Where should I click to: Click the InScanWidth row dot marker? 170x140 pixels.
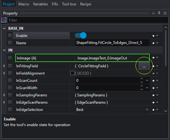(153, 88)
